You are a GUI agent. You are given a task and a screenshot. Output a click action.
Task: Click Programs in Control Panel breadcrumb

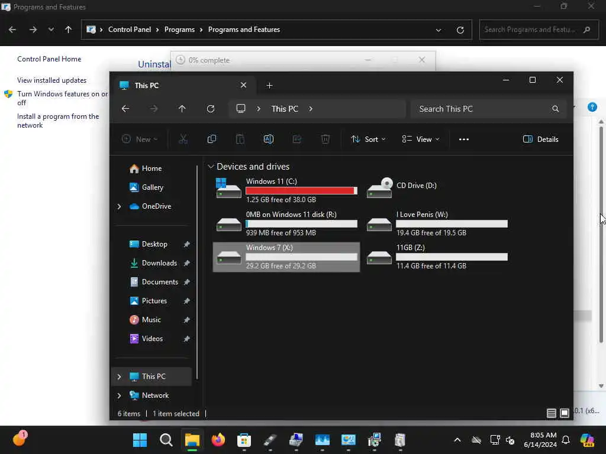pyautogui.click(x=179, y=30)
